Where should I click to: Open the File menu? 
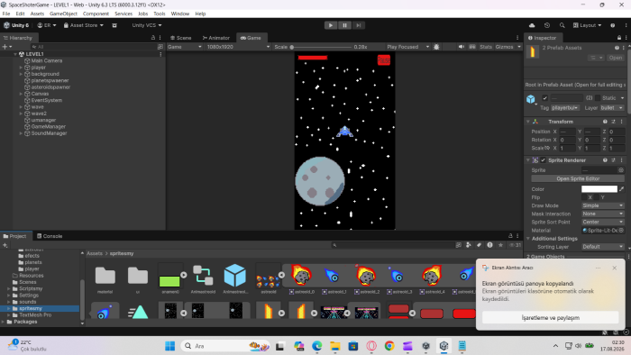(x=6, y=14)
